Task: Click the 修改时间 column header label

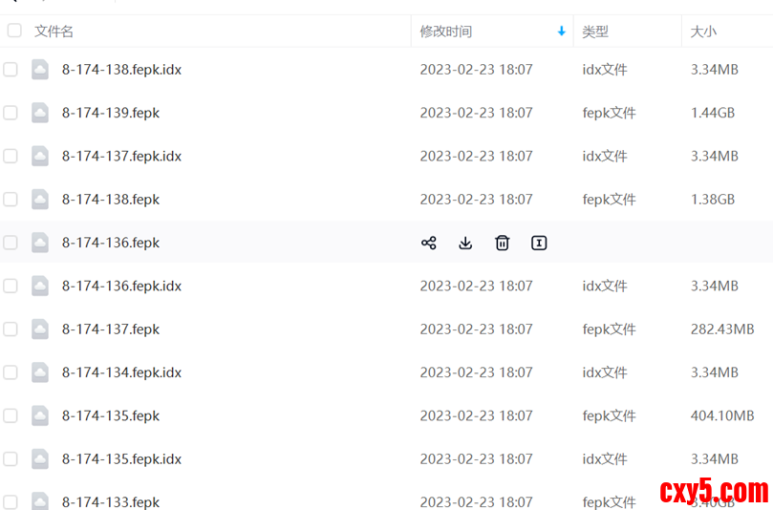Action: click(446, 32)
